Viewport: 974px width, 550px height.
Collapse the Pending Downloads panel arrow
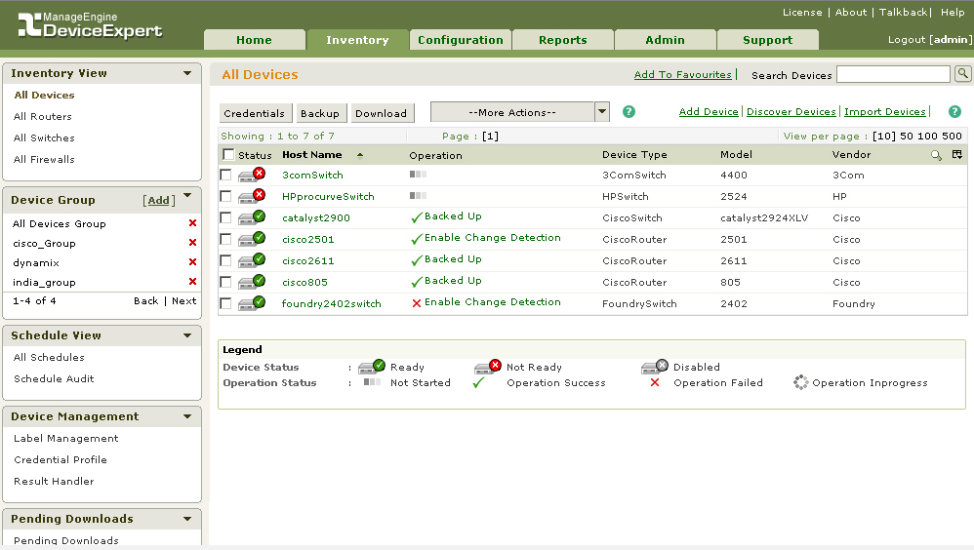point(187,519)
